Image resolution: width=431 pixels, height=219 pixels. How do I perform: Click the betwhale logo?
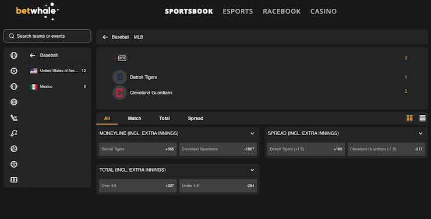tap(37, 11)
